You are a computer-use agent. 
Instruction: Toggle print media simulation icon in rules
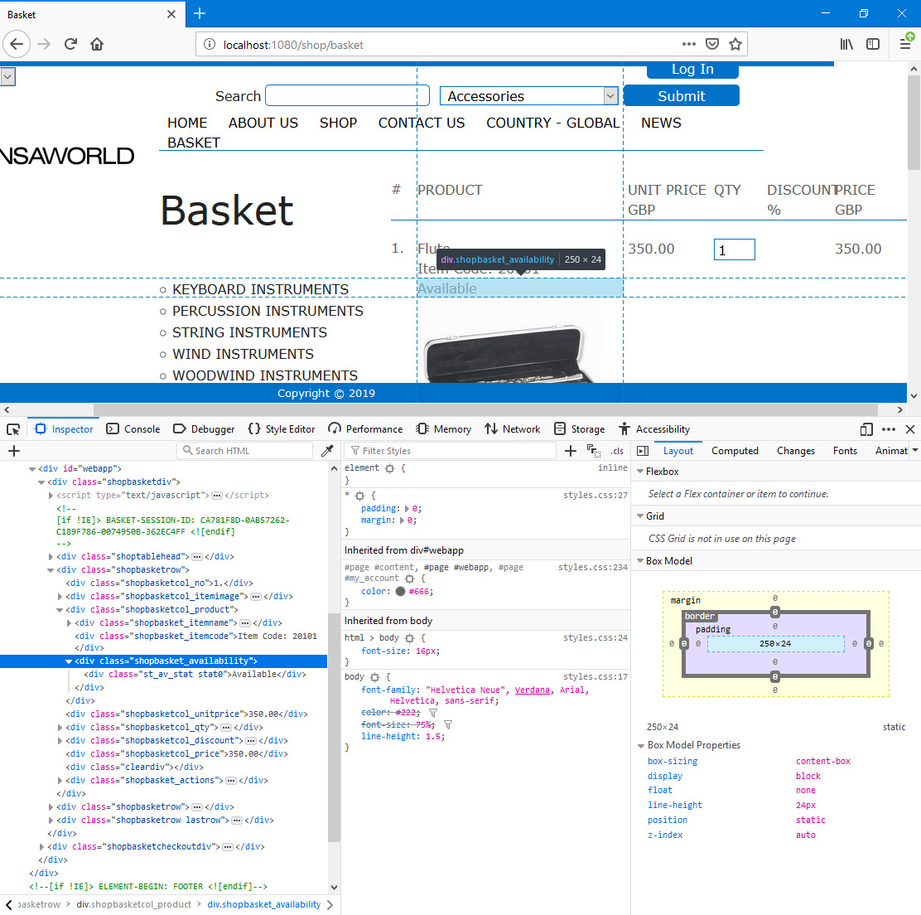coord(593,451)
